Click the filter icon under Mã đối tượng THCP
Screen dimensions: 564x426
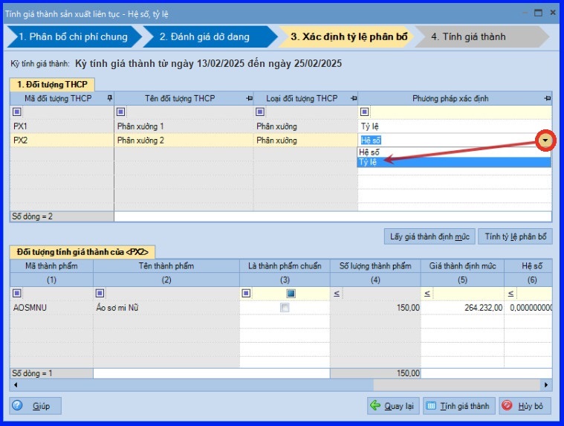17,112
